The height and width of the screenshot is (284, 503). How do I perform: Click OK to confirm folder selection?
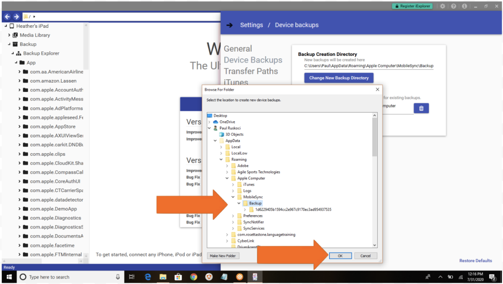click(x=340, y=255)
